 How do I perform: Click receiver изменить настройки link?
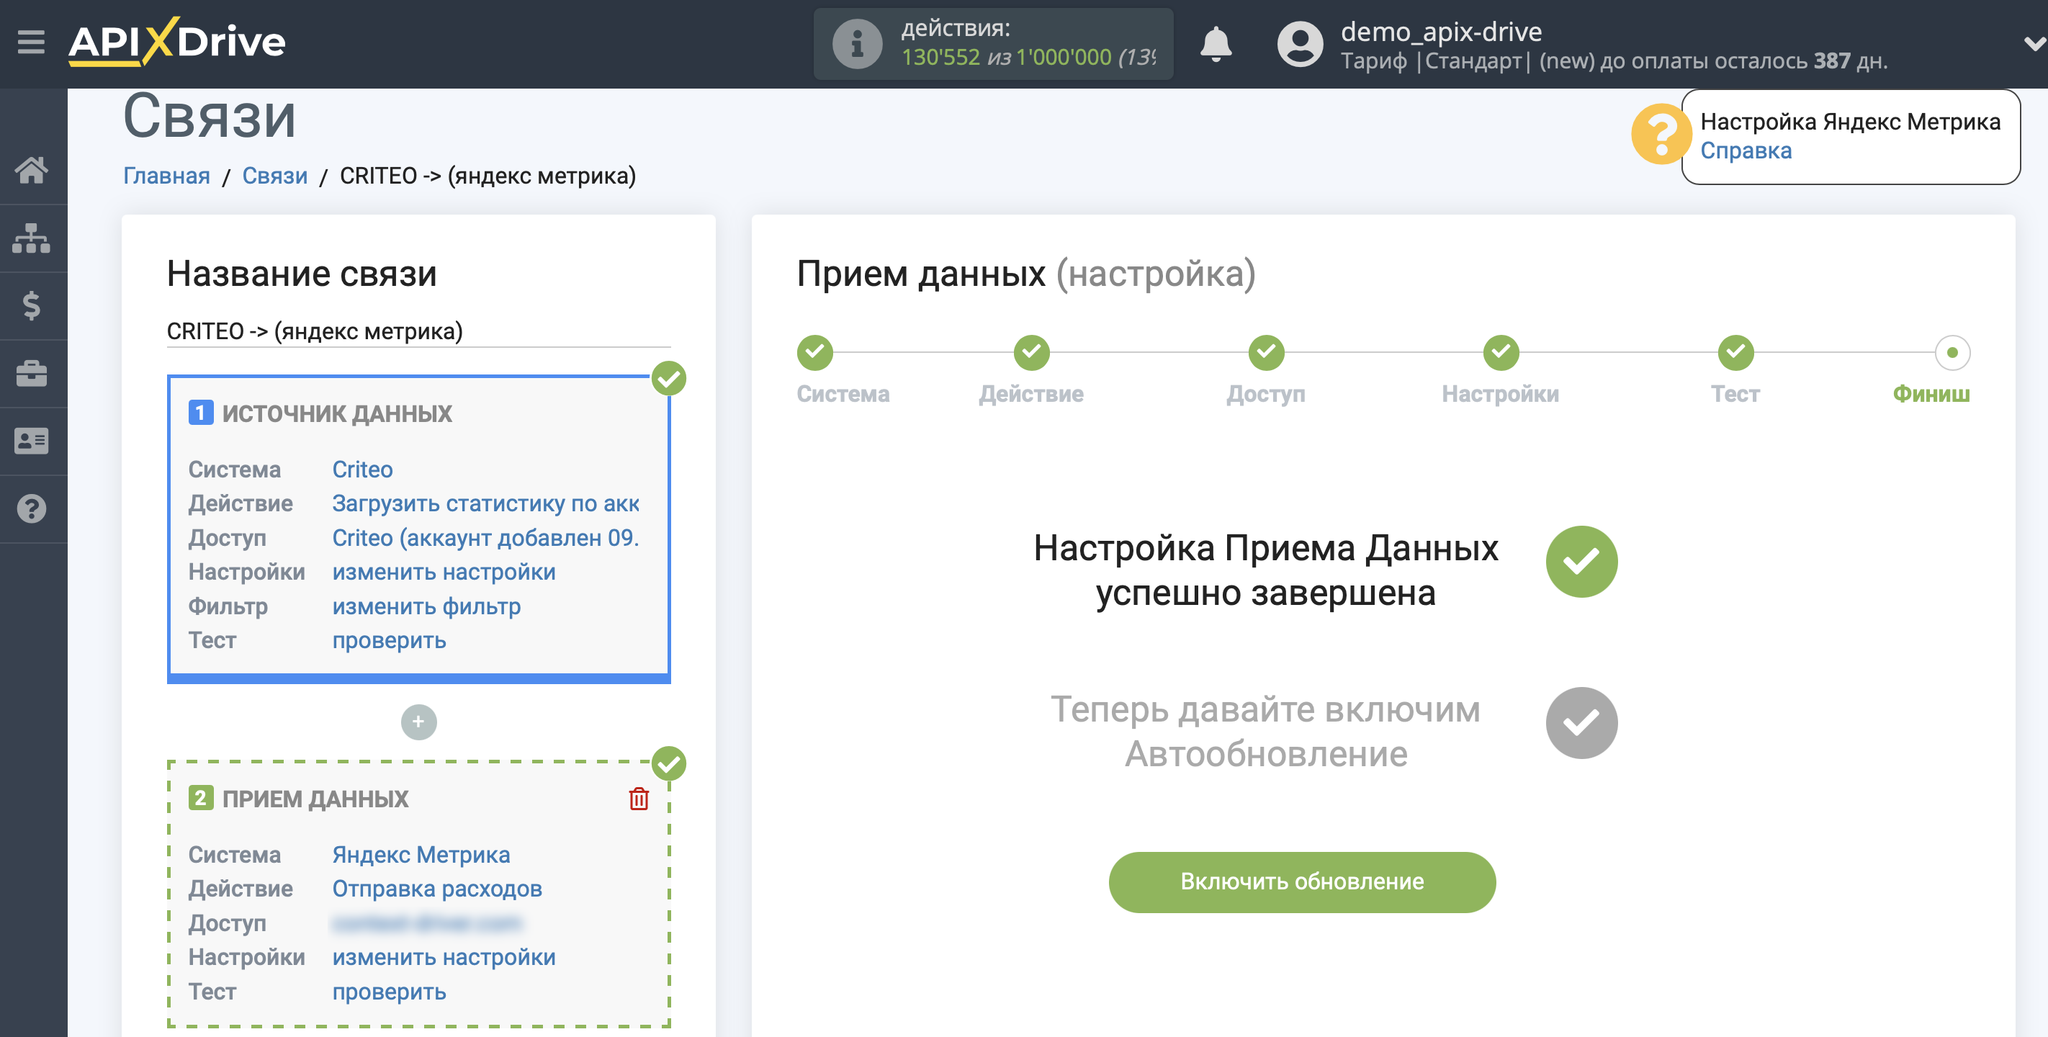[444, 956]
